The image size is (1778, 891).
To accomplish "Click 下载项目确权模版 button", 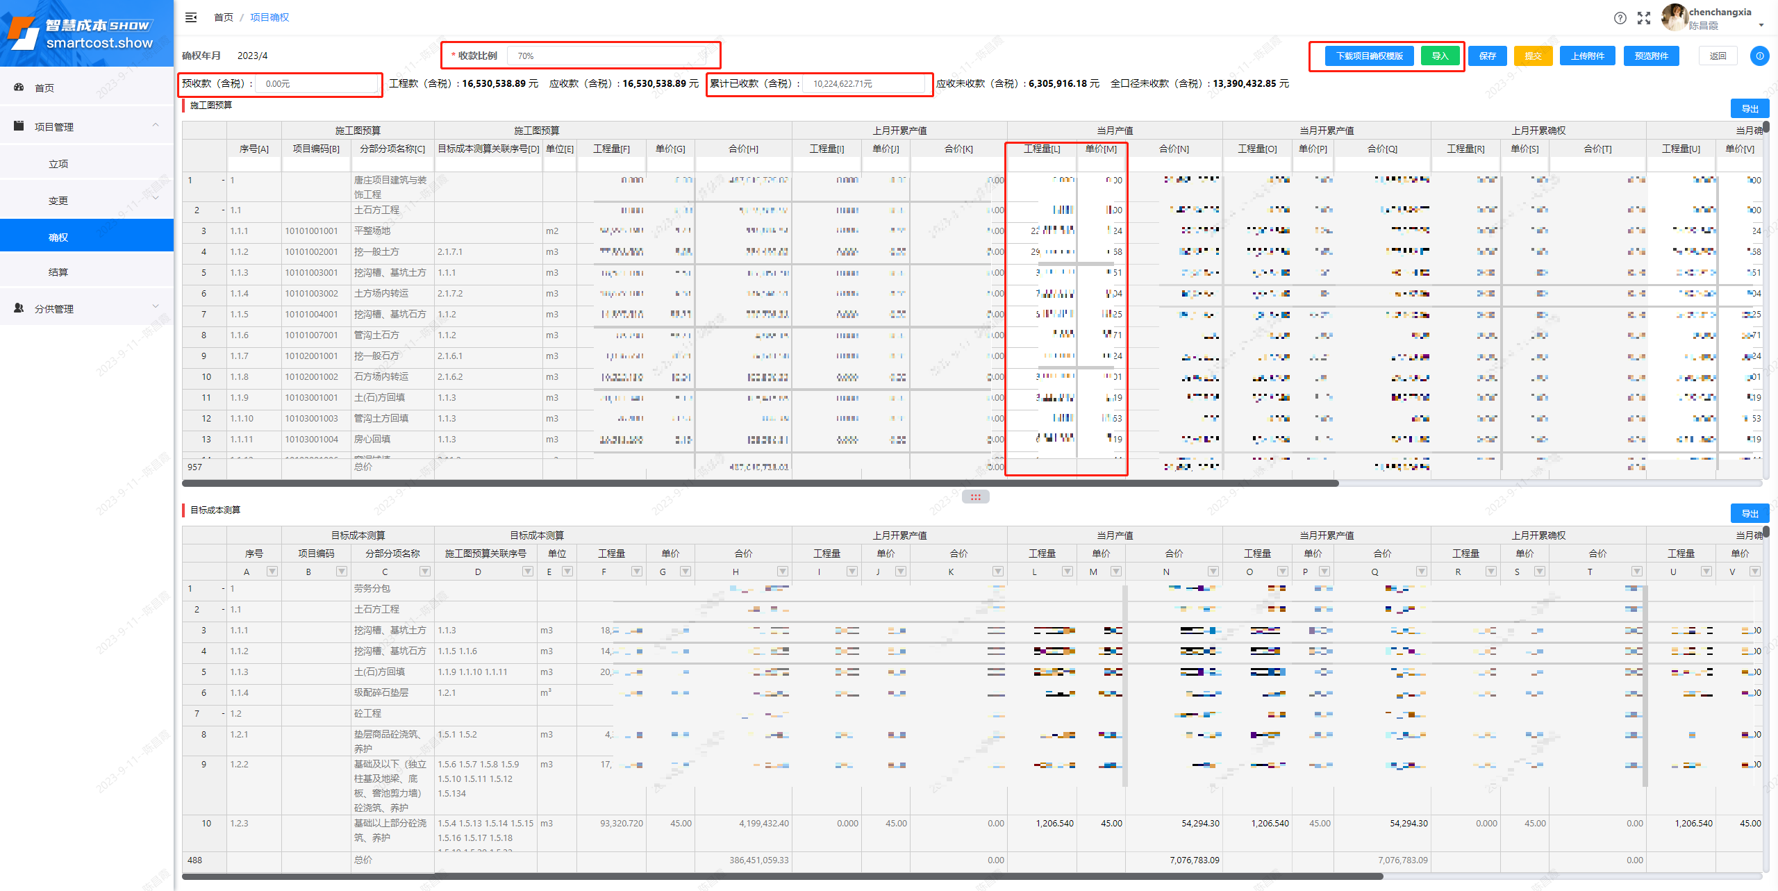I will [x=1370, y=56].
